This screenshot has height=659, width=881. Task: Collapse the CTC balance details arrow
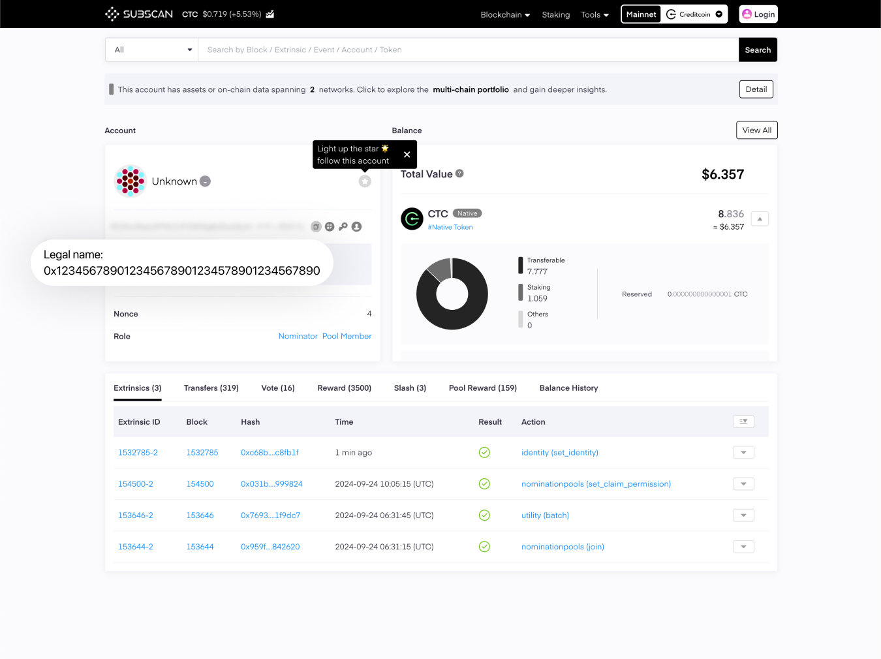tap(760, 219)
